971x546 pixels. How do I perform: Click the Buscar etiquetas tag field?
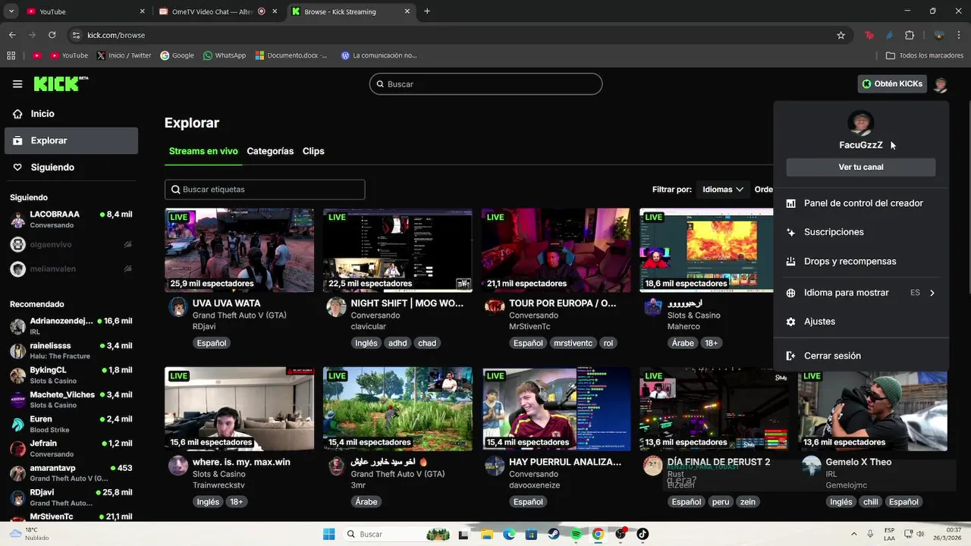pyautogui.click(x=265, y=190)
